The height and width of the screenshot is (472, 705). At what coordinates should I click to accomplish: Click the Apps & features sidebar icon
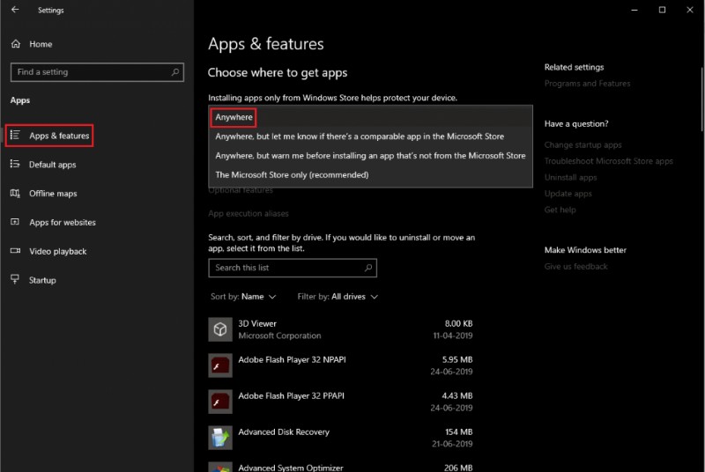(15, 136)
